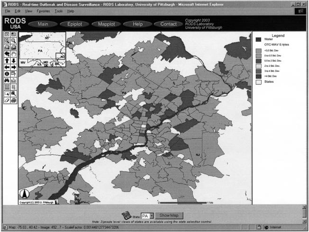
Task: Open the Contact page
Action: click(168, 24)
